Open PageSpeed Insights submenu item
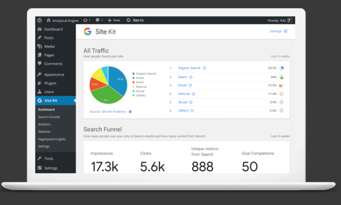Screen dimensions: 341x205 coord(52,139)
